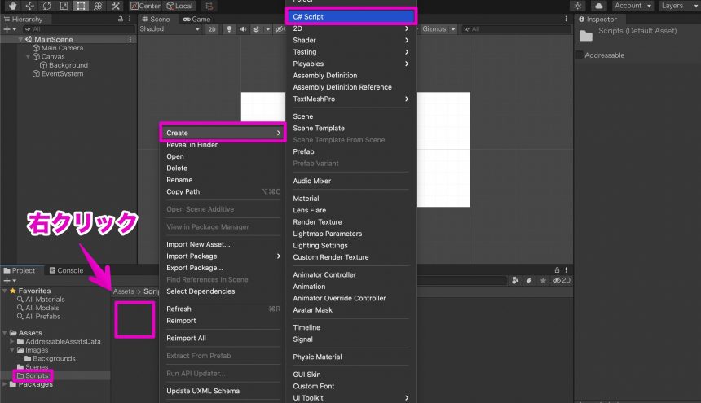Select the Rotate tool
The width and height of the screenshot is (701, 403).
[x=46, y=6]
